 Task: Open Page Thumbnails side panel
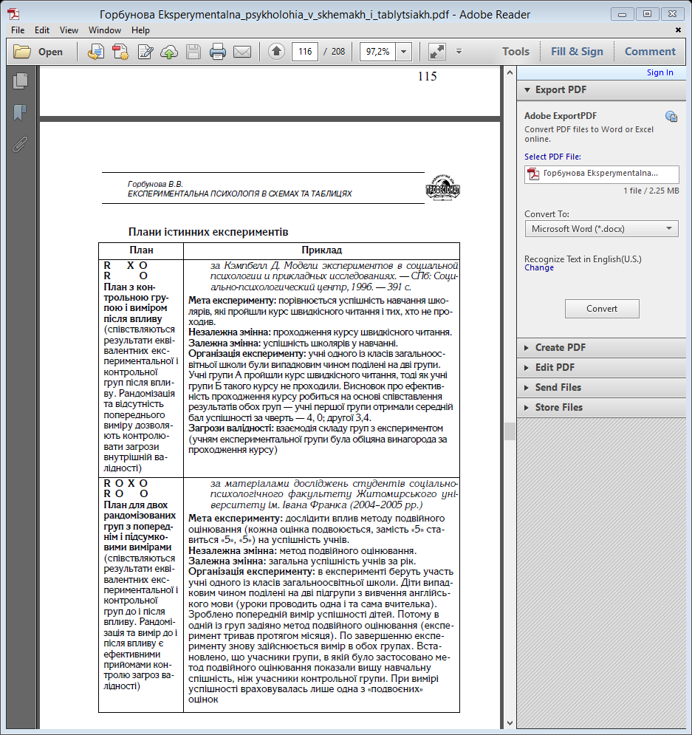point(20,82)
